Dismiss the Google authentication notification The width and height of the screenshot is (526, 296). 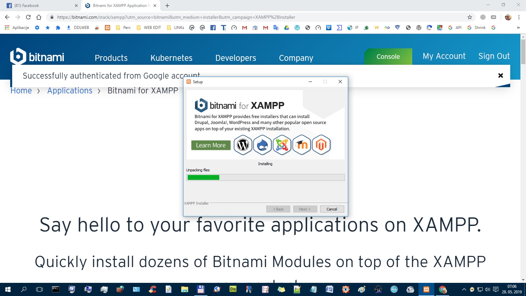point(501,76)
